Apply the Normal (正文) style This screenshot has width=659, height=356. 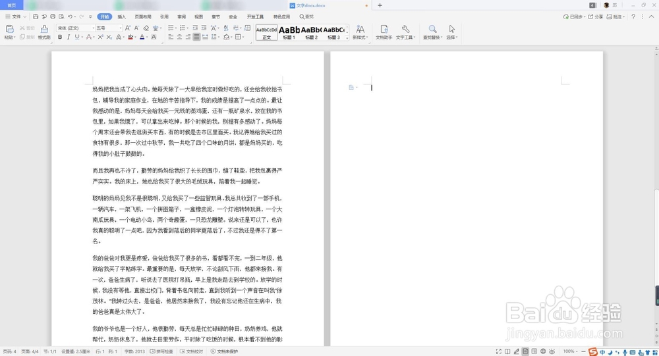pos(266,33)
